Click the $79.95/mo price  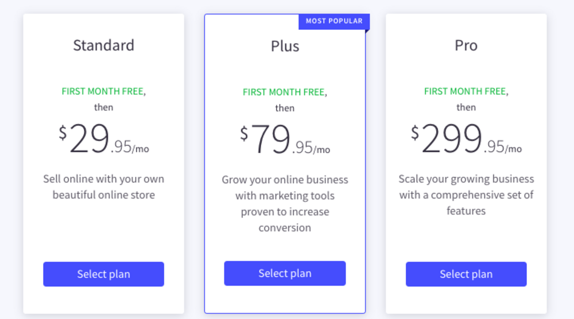pos(285,141)
